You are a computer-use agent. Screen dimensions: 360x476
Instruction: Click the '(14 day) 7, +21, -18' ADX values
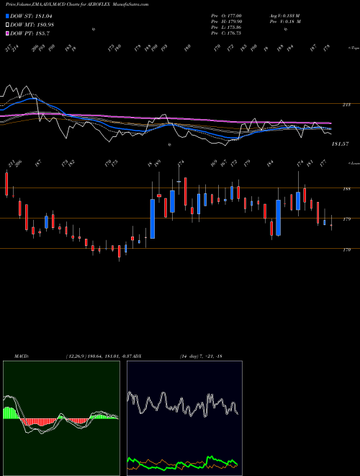(201, 356)
